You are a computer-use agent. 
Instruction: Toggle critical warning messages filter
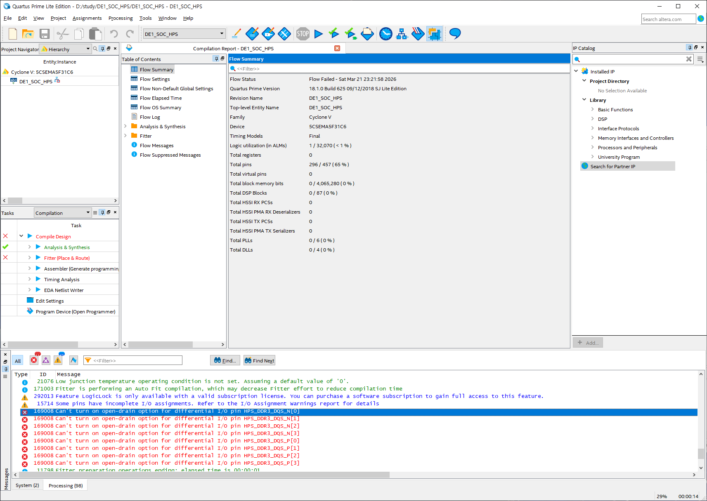pyautogui.click(x=46, y=360)
